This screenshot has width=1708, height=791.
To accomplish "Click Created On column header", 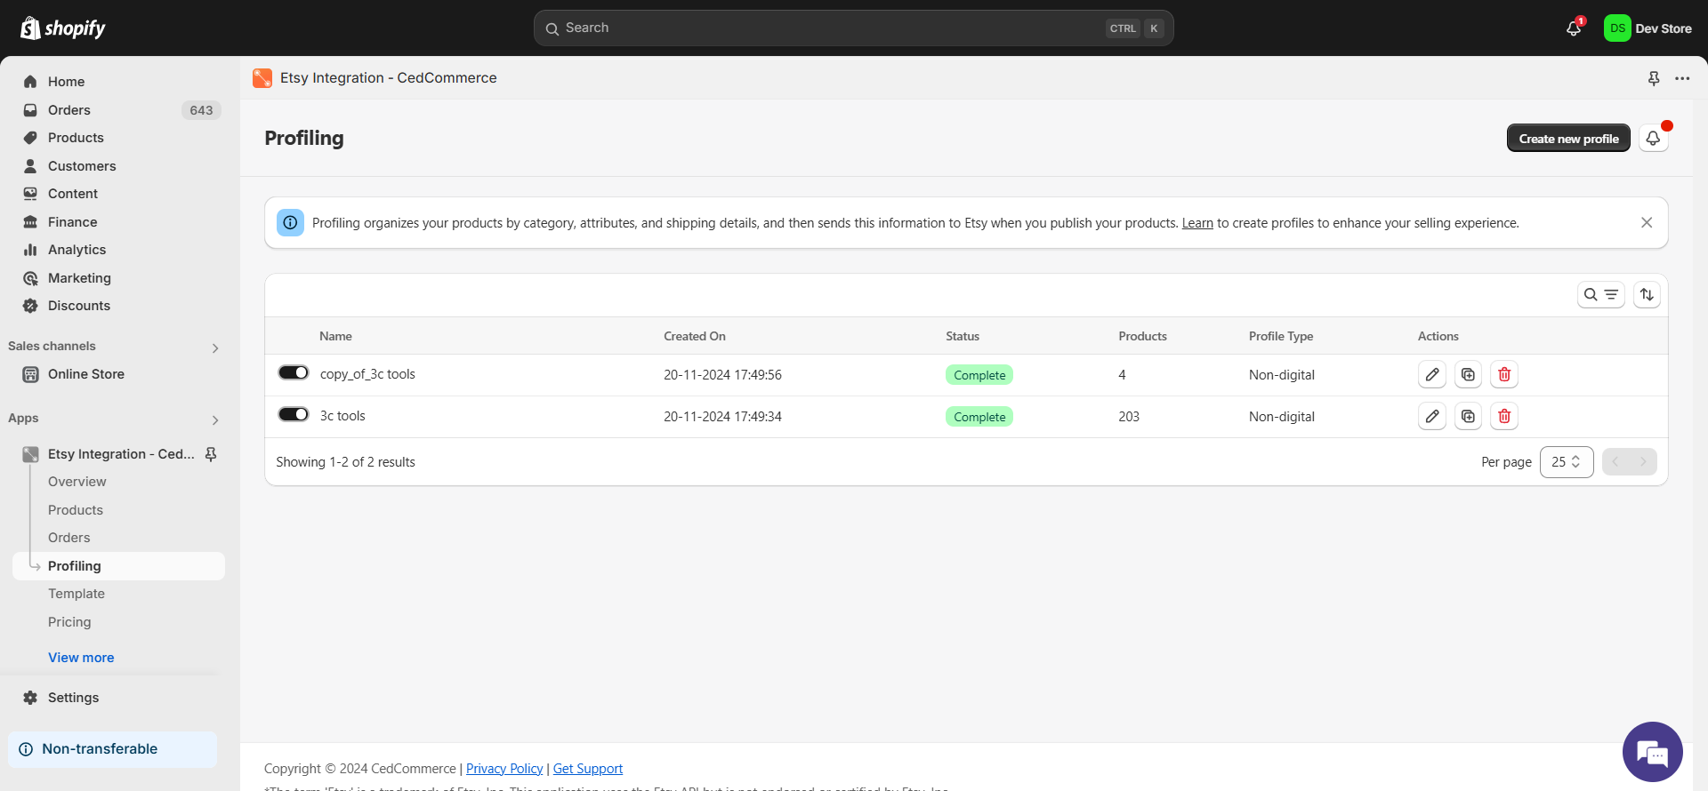I will [x=695, y=336].
